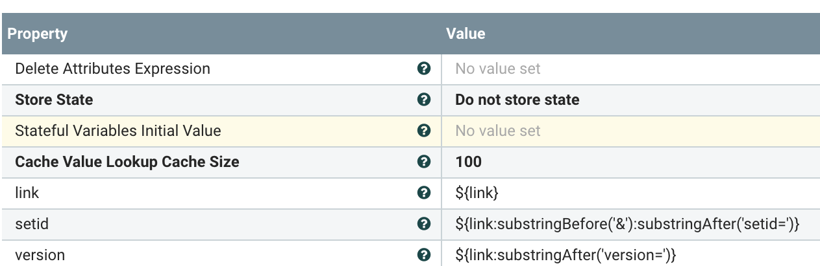Edit the Delete Attributes Expression value
Screen dimensions: 820x266
pyautogui.click(x=498, y=69)
